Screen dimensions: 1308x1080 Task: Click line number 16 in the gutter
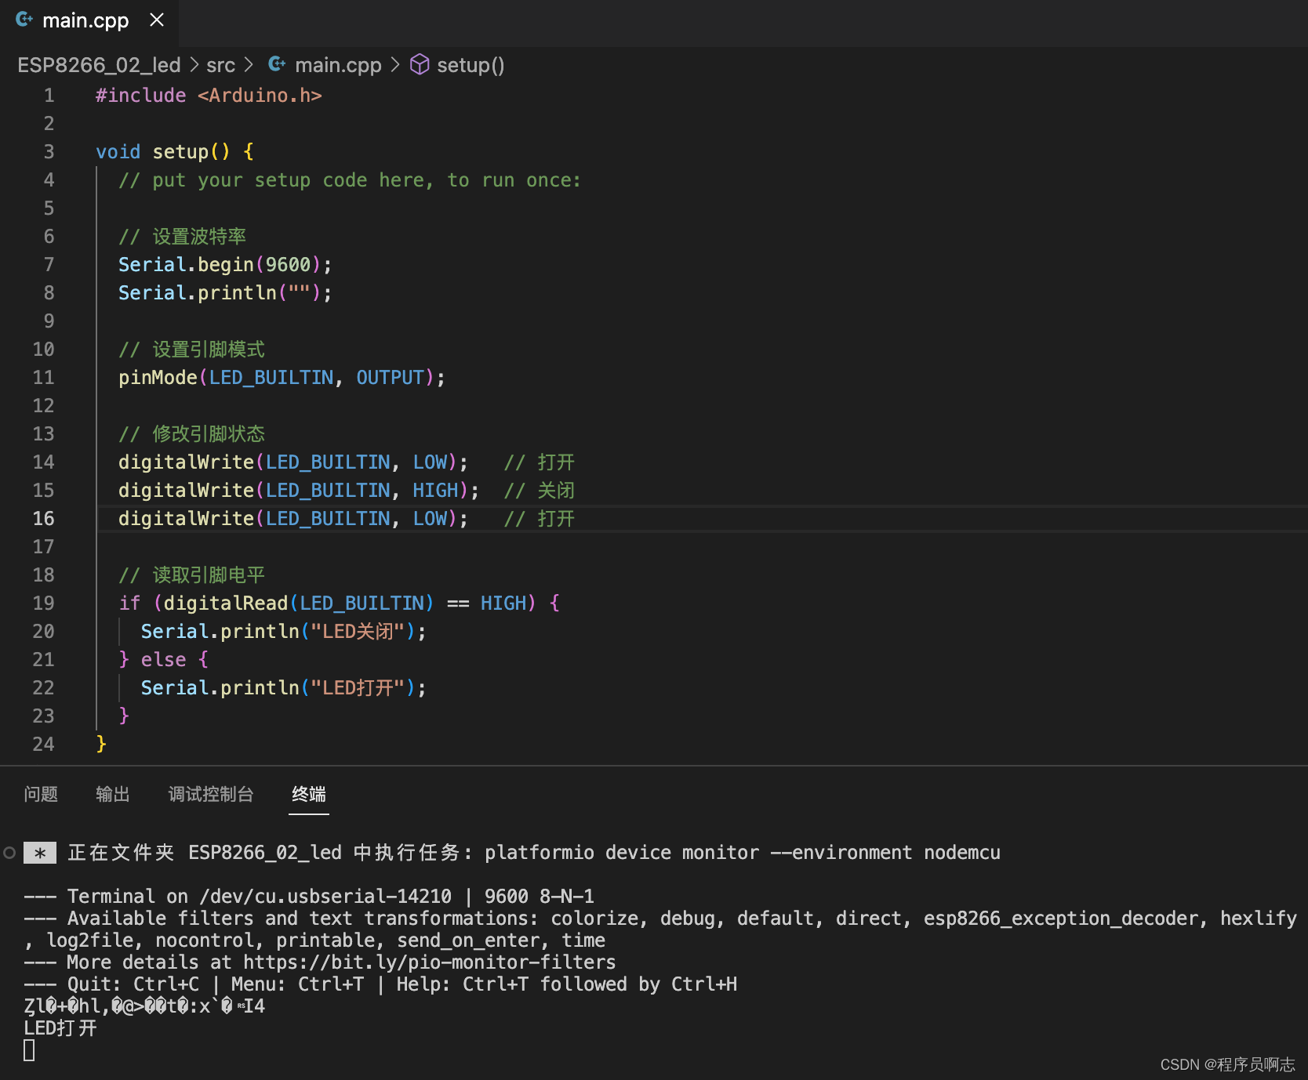tap(43, 519)
